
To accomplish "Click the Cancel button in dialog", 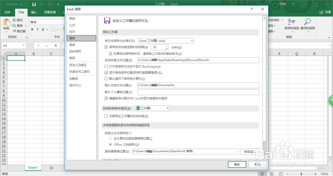I will pyautogui.click(x=257, y=164).
